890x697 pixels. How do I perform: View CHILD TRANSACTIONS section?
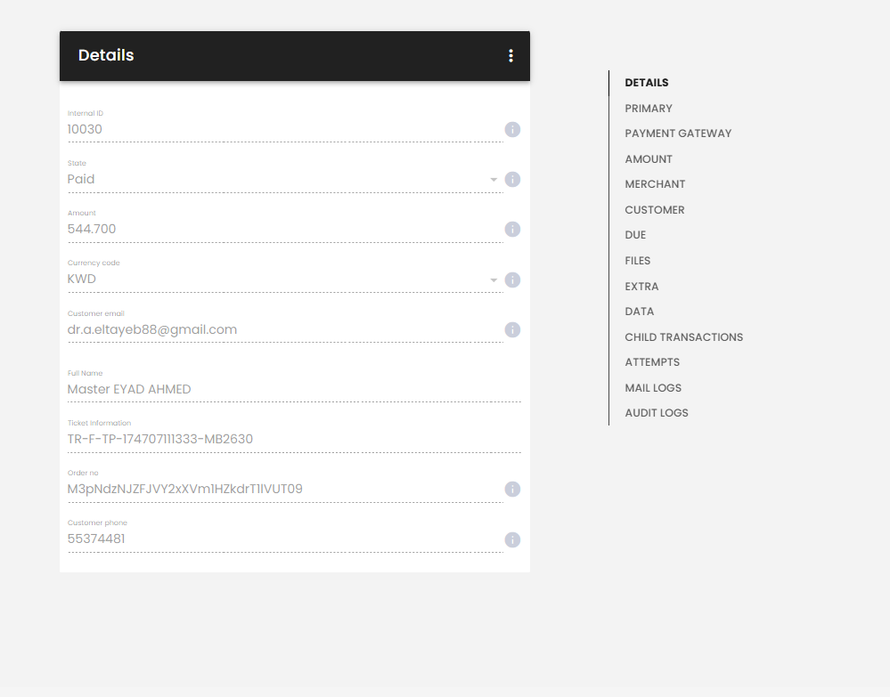pyautogui.click(x=684, y=337)
